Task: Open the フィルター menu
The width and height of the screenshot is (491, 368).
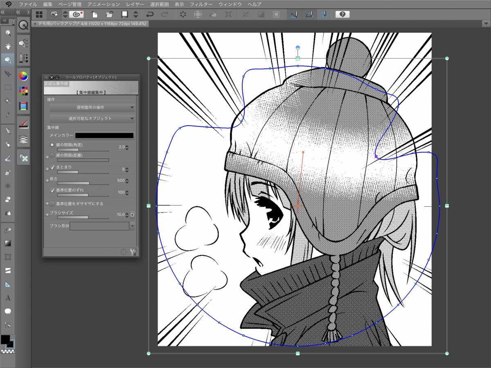Action: [x=201, y=5]
